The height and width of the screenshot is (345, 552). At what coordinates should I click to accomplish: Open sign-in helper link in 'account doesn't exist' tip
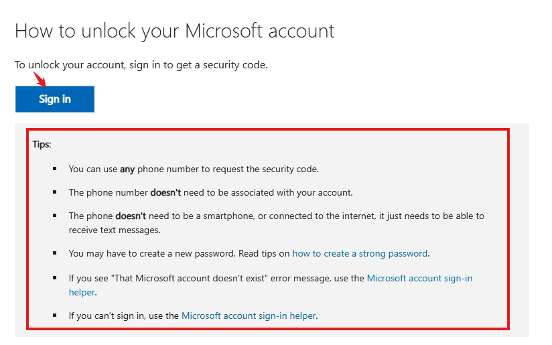click(419, 278)
